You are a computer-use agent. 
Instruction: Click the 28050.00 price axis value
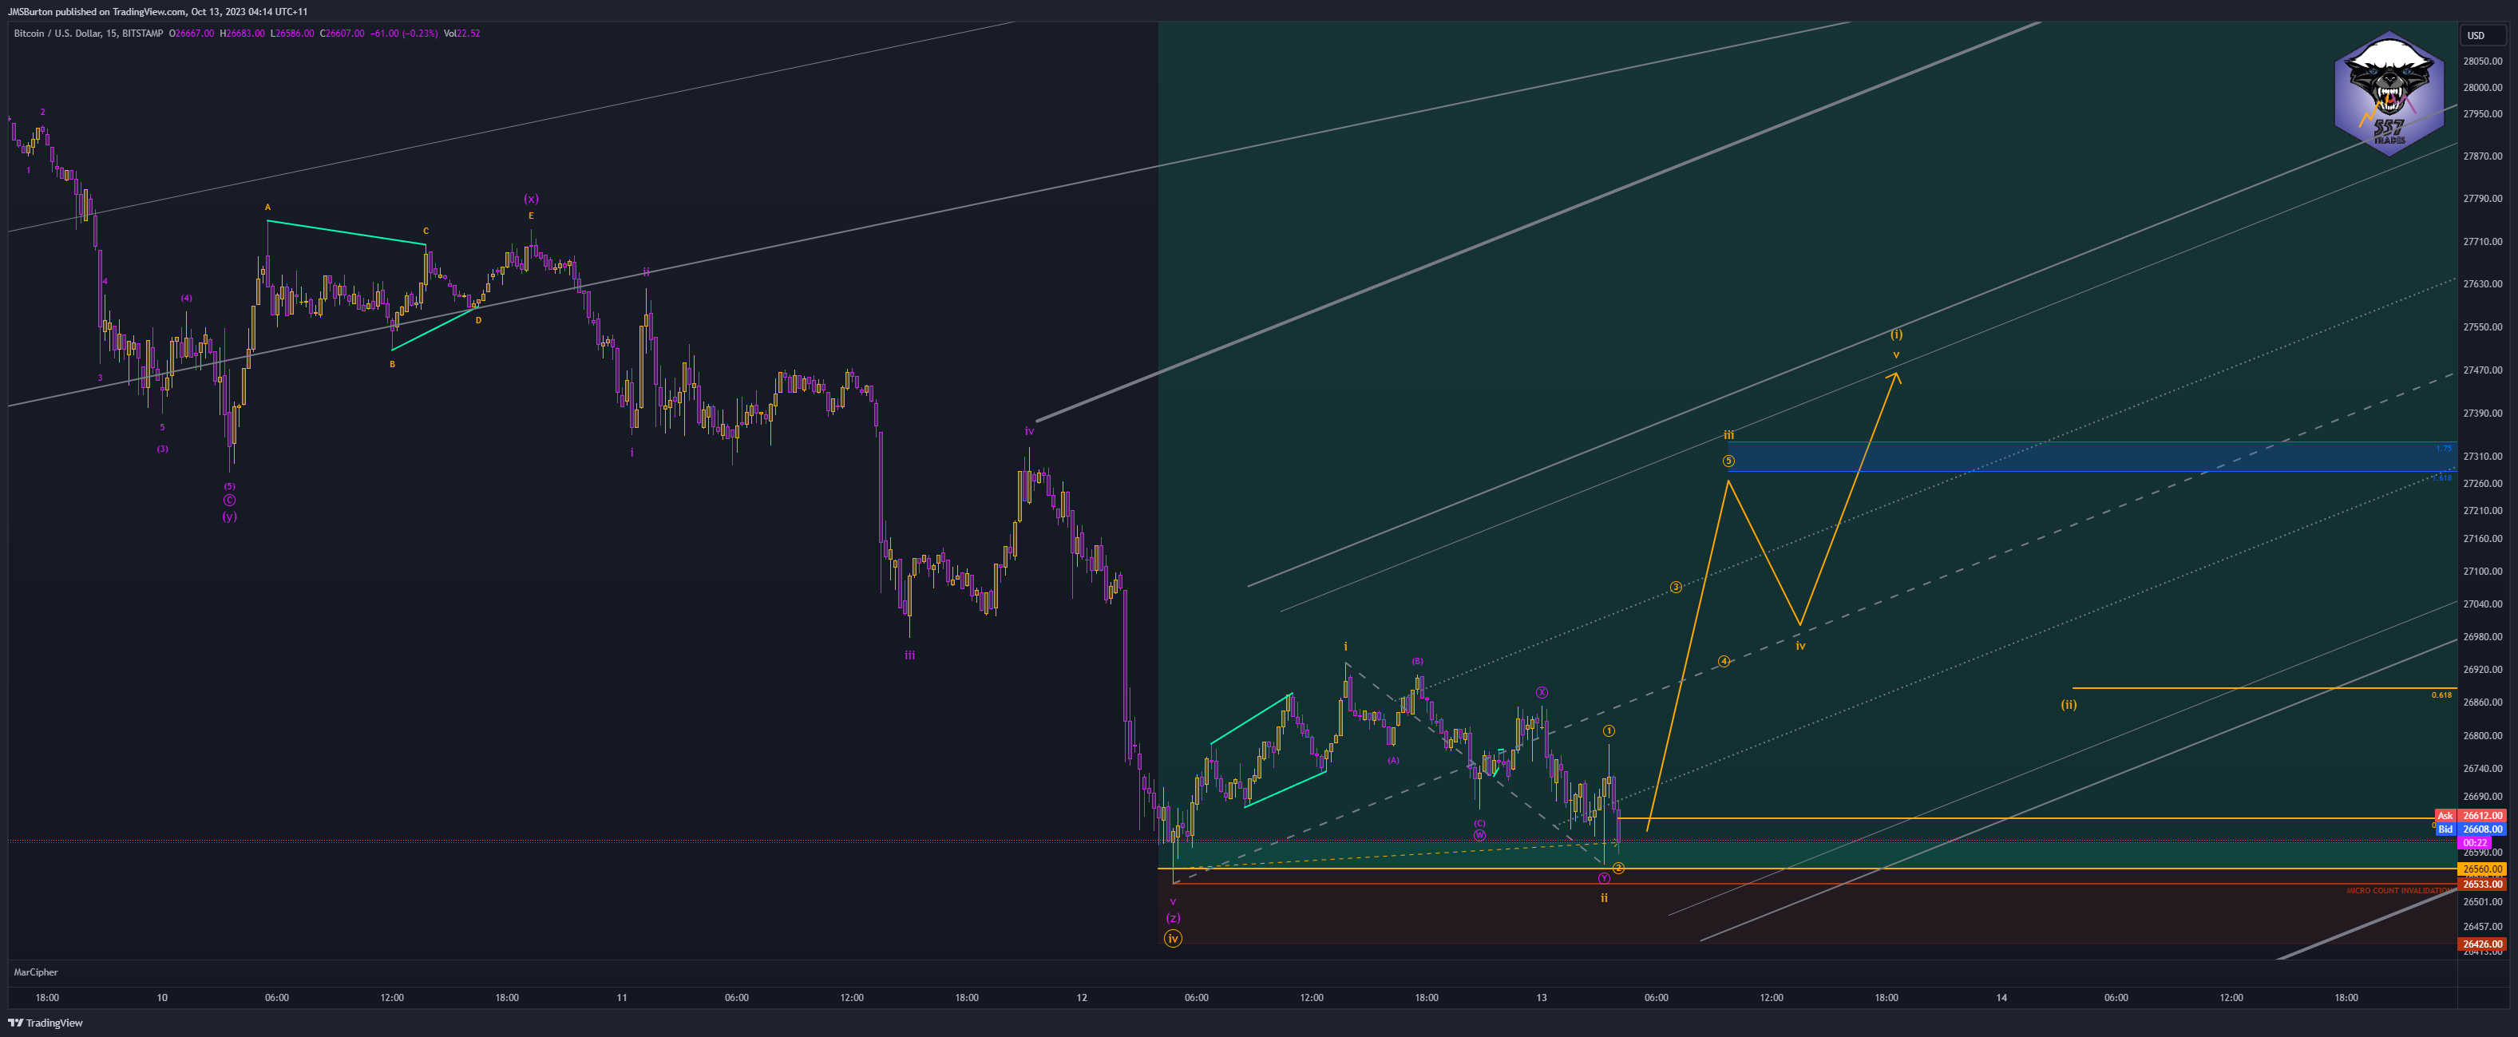(x=2483, y=61)
